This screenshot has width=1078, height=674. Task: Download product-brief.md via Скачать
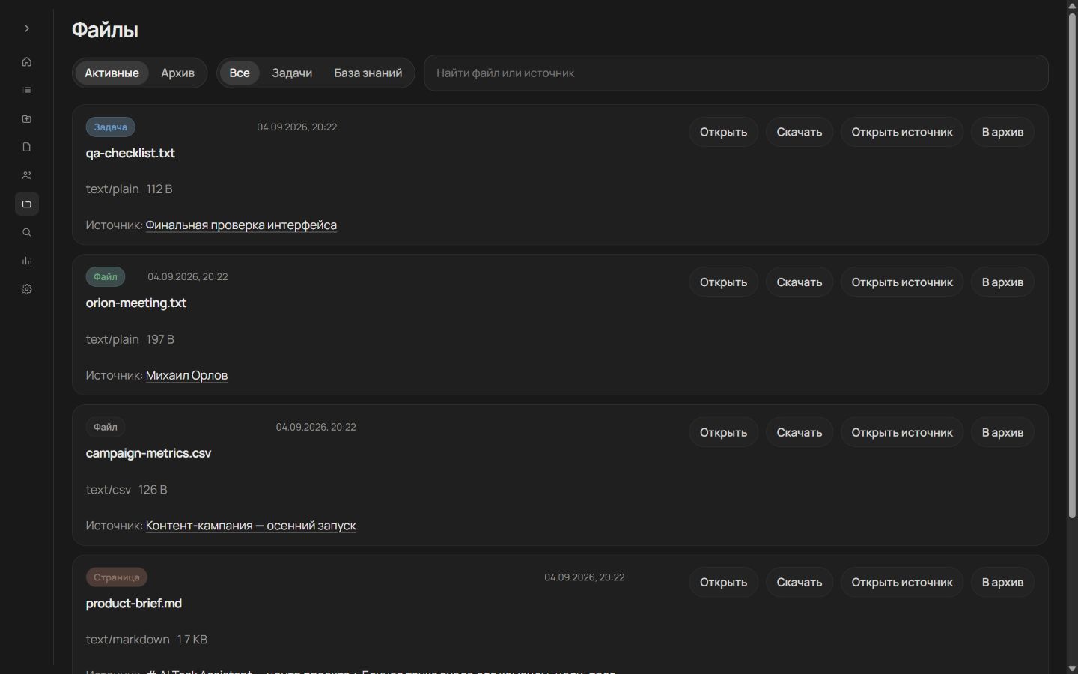799,582
